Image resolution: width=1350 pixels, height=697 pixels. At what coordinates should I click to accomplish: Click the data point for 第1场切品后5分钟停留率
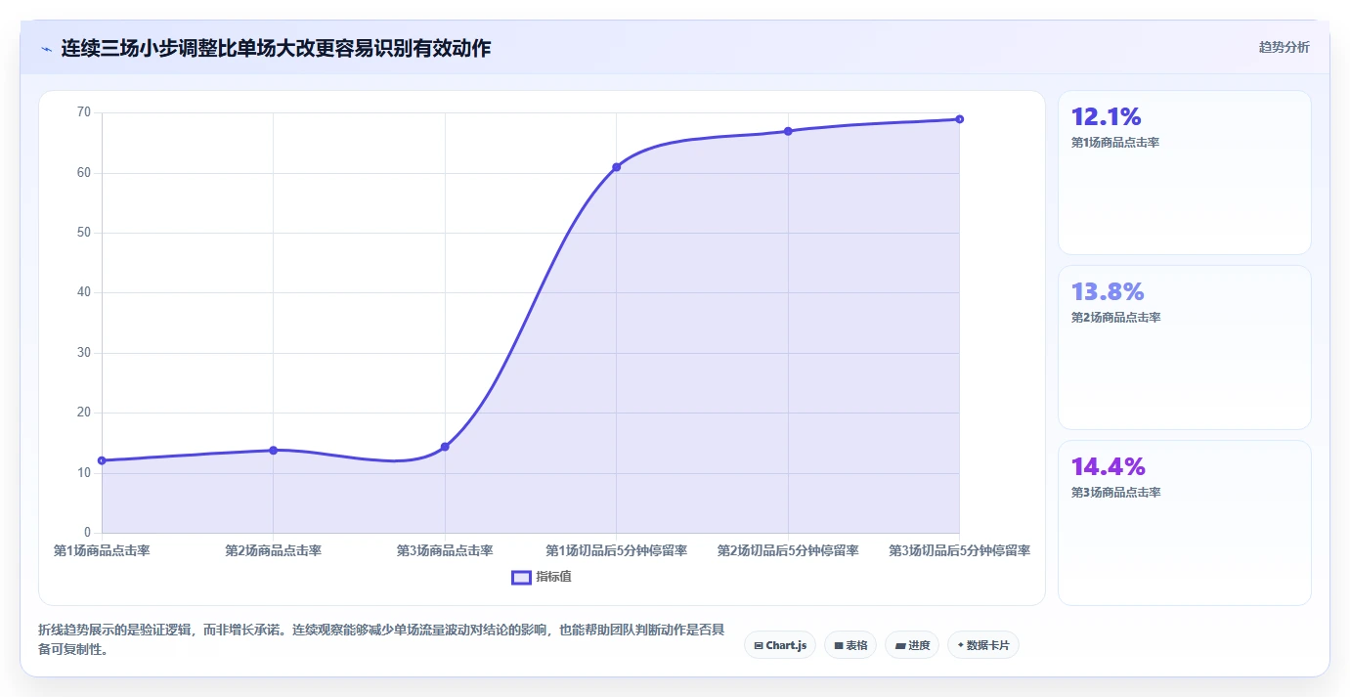coord(616,167)
